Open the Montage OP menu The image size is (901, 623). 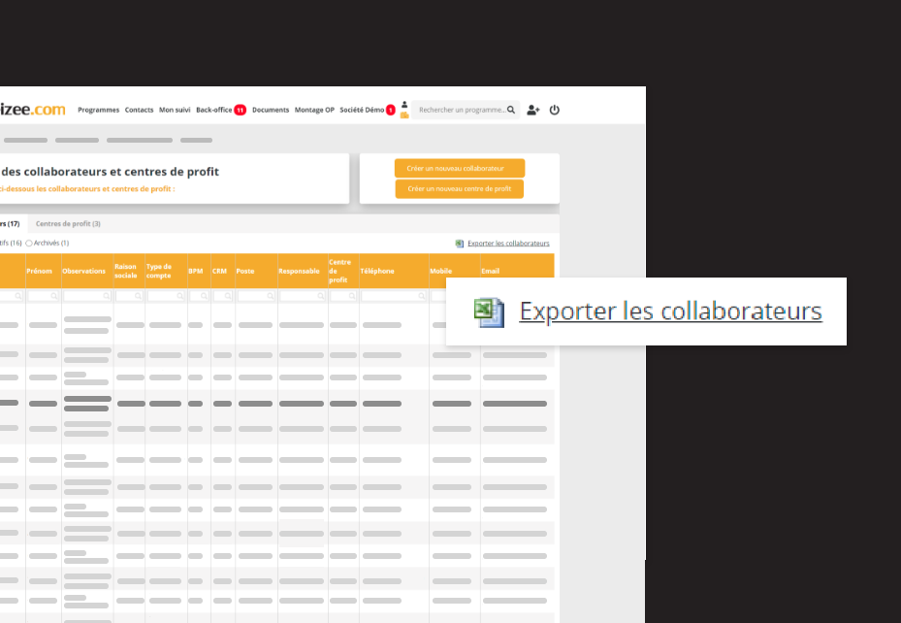(314, 110)
